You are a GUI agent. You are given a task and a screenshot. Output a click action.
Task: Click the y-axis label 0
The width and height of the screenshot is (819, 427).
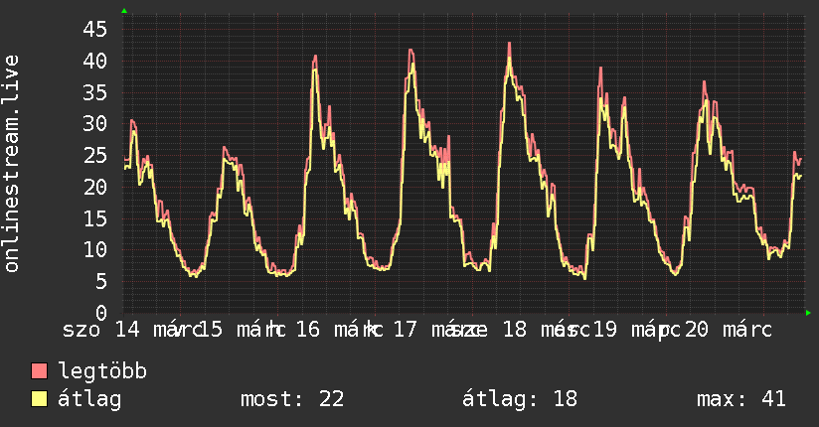[x=101, y=313]
